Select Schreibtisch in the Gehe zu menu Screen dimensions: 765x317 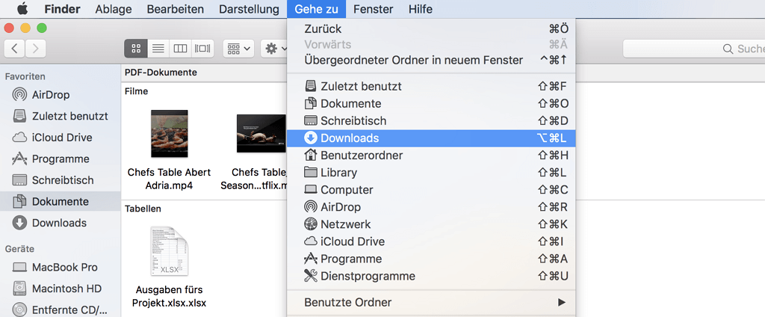click(x=431, y=120)
